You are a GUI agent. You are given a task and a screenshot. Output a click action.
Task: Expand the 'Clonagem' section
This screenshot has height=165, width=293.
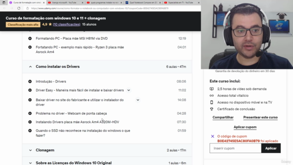click(31, 150)
